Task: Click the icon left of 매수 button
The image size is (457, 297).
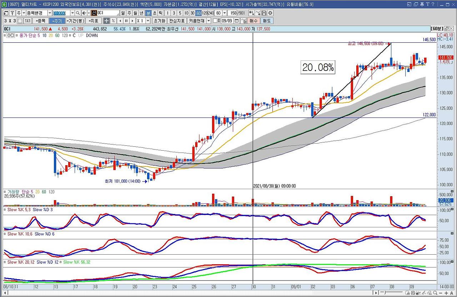Action: pos(243,21)
